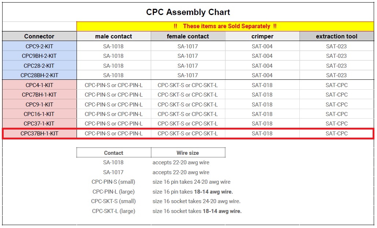Click the Connector column header
377x228 pixels.
click(39, 36)
